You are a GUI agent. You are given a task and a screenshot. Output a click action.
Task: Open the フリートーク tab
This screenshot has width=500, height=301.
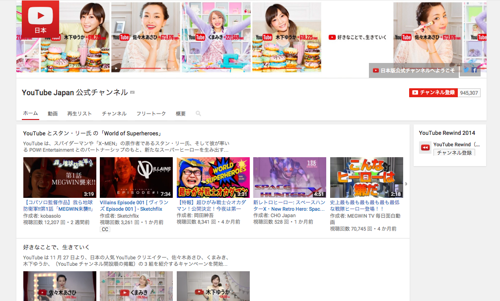[151, 114]
